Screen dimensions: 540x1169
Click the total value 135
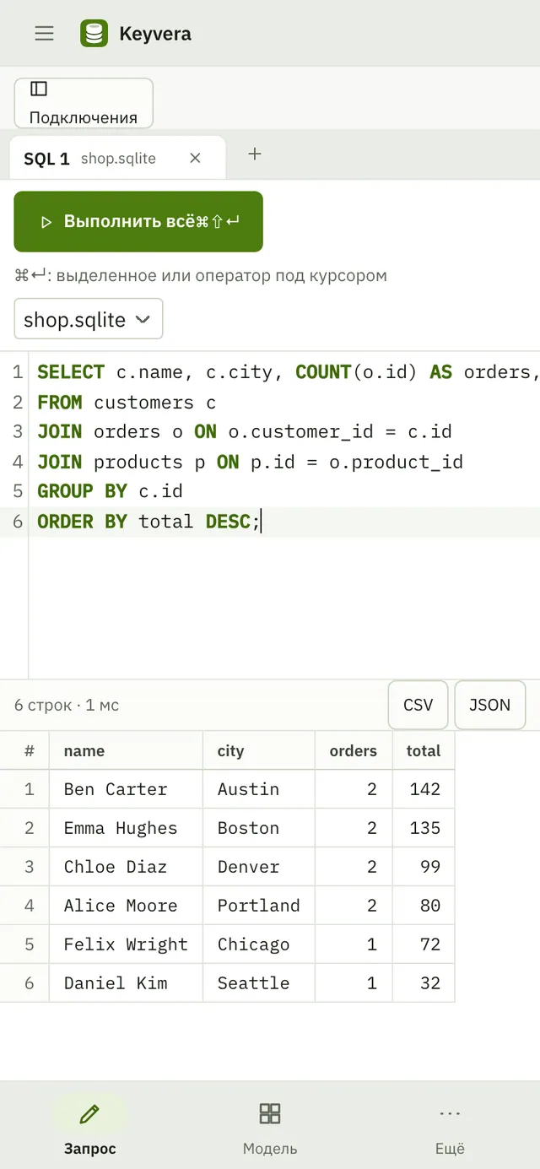point(424,828)
